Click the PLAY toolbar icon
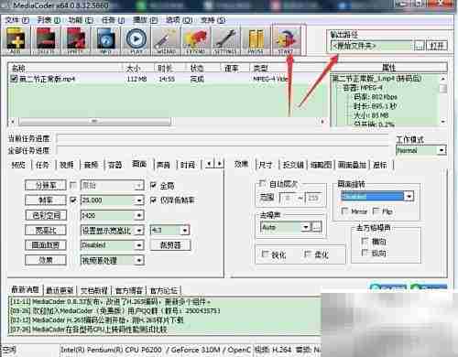Image resolution: width=458 pixels, height=357 pixels. pyautogui.click(x=136, y=40)
